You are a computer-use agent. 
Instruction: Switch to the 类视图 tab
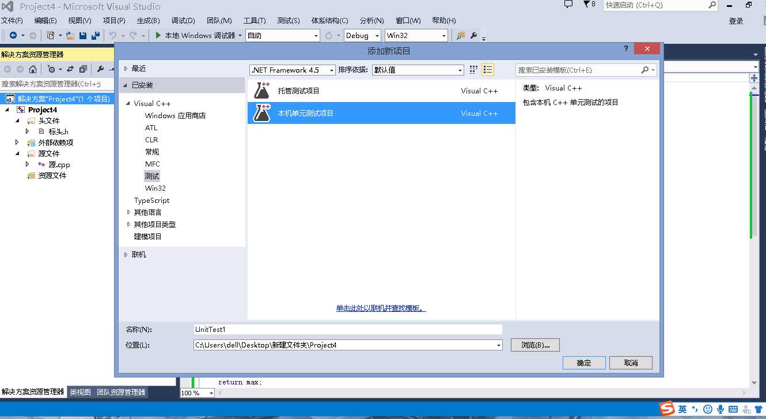point(80,392)
